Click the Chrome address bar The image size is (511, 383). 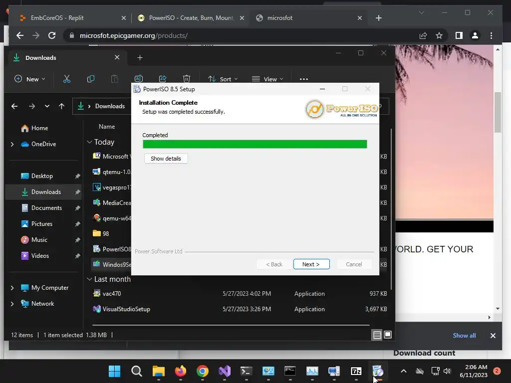tap(241, 35)
